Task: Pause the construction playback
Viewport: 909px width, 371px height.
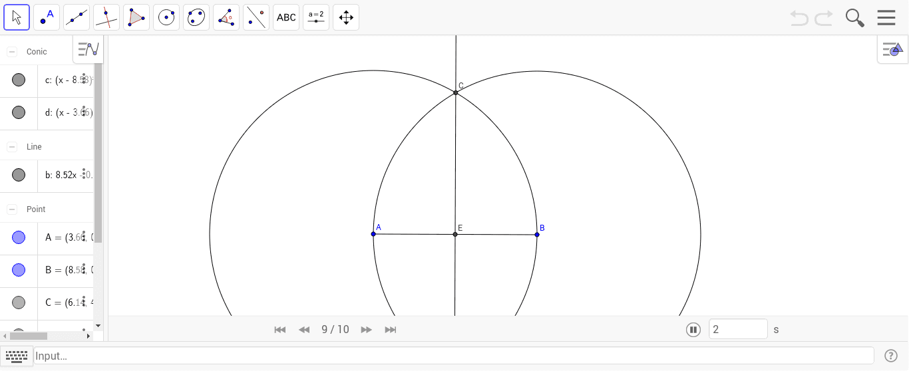Action: tap(693, 330)
